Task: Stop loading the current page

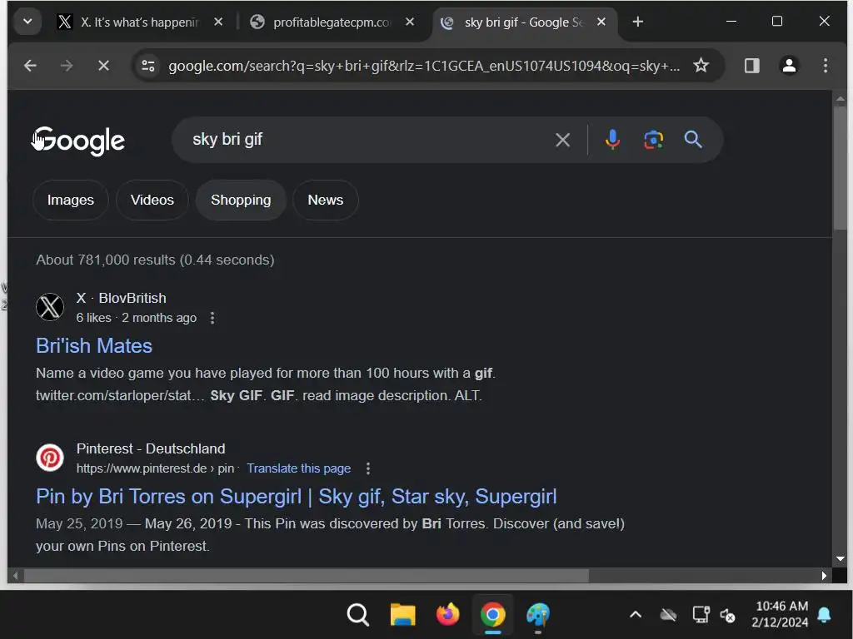Action: click(x=103, y=66)
